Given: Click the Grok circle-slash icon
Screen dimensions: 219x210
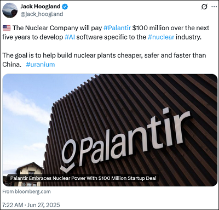Looking at the screenshot, I should [204, 7].
